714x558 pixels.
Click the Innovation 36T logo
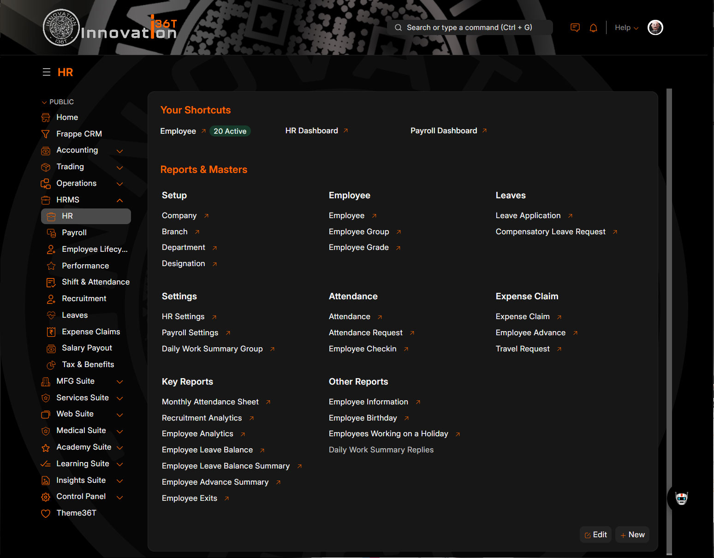click(110, 28)
